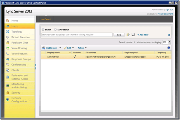The image size is (180, 120).
Task: Open the Enable users dropdown
Action: pyautogui.click(x=52, y=48)
